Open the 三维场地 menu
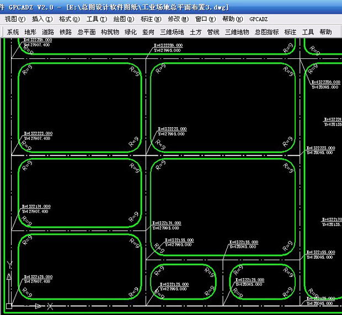342x315 pixels. click(172, 32)
